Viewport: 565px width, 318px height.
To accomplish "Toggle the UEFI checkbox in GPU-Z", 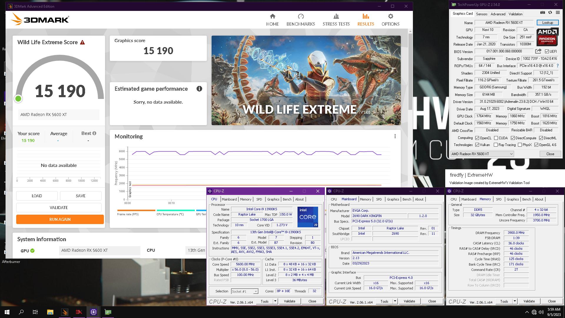I will pyautogui.click(x=547, y=52).
